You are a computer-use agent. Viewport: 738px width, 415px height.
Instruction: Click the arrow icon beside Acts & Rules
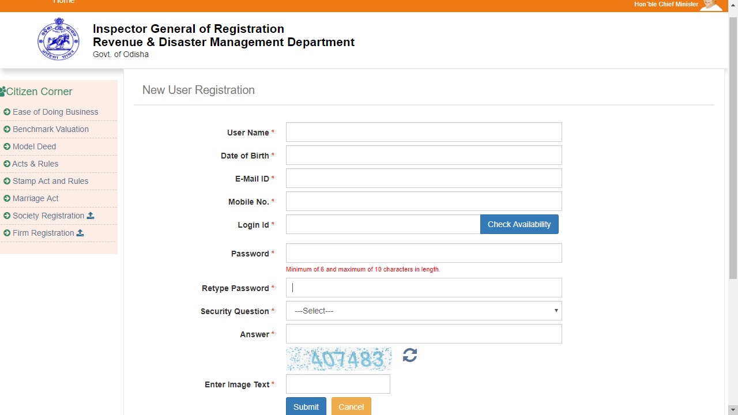[x=7, y=164]
